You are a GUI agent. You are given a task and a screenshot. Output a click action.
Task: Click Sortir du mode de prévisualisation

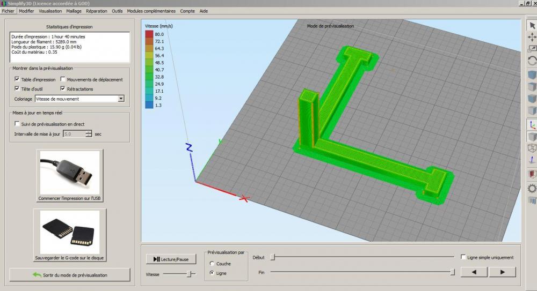[x=70, y=275]
